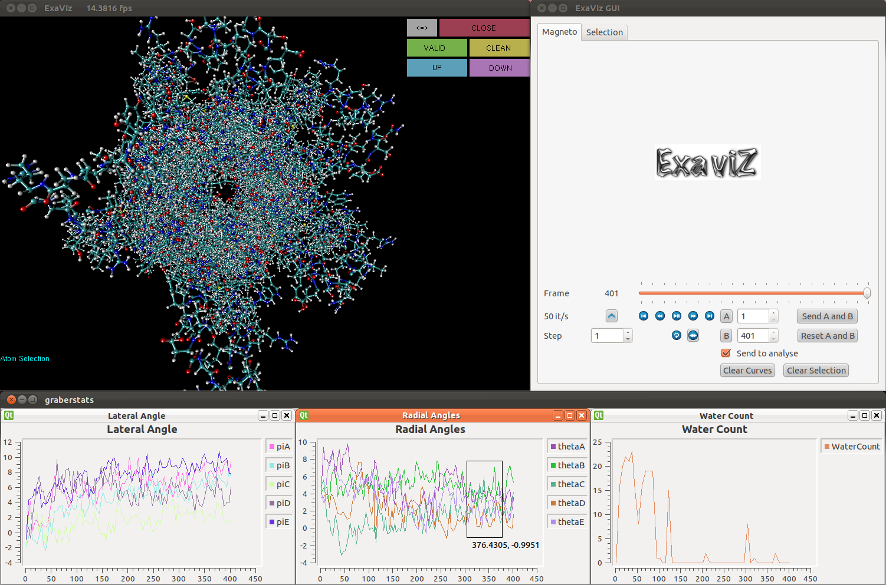Toggle the back-and-forth playback icon
886x585 pixels.
pyautogui.click(x=693, y=336)
